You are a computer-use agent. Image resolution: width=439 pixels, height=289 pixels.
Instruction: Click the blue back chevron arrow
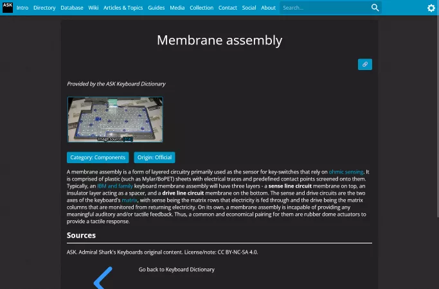coord(103,277)
